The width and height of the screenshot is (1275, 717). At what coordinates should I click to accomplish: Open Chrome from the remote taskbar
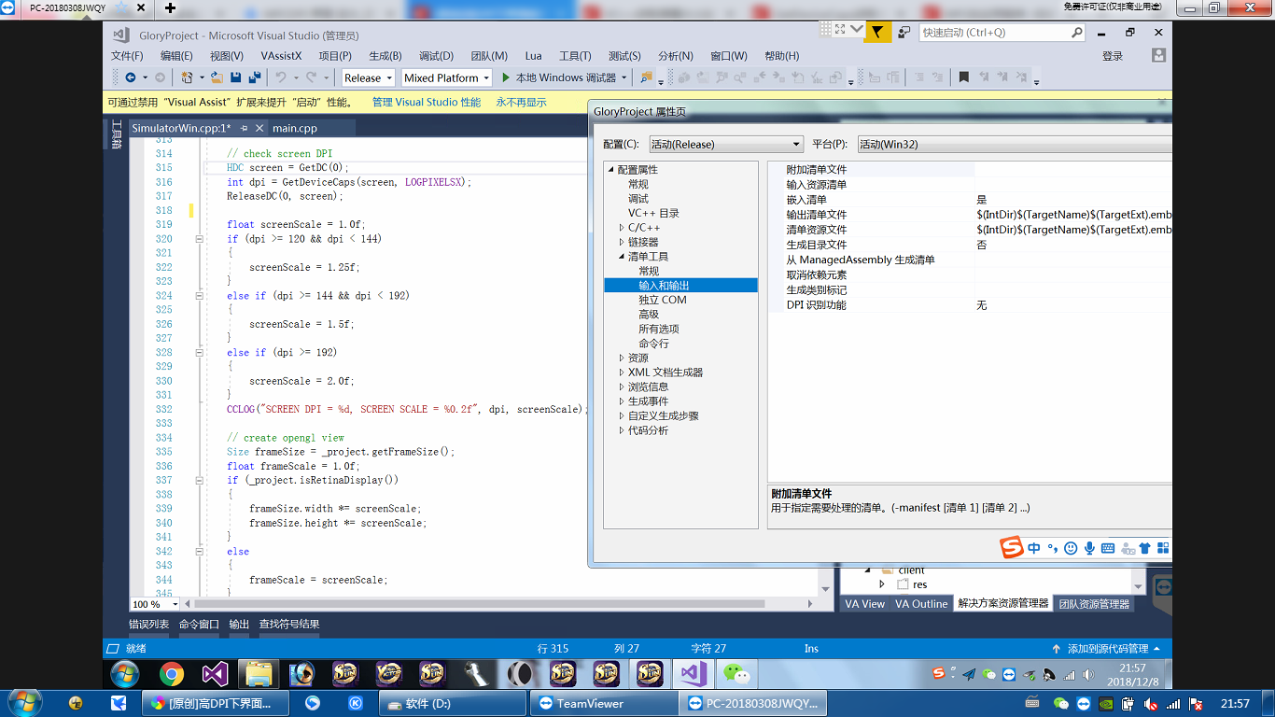click(171, 673)
